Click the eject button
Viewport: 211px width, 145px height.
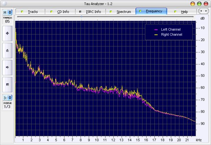pos(7,50)
